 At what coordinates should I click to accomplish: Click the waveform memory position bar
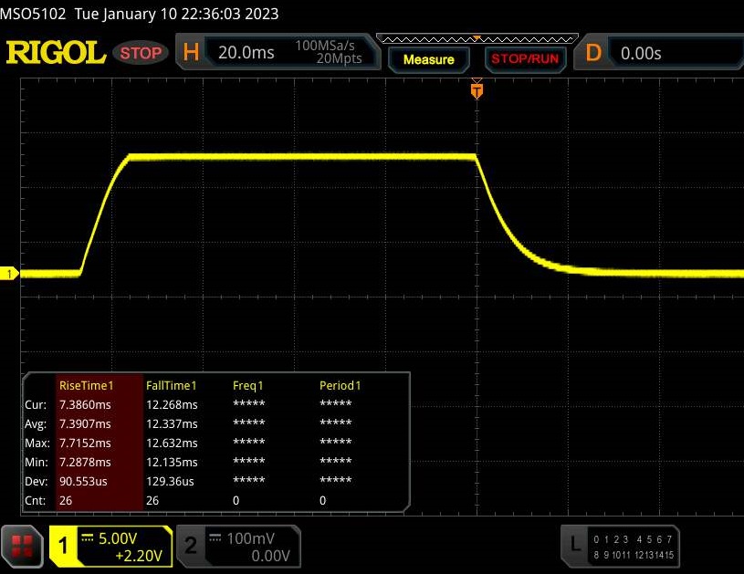point(477,38)
